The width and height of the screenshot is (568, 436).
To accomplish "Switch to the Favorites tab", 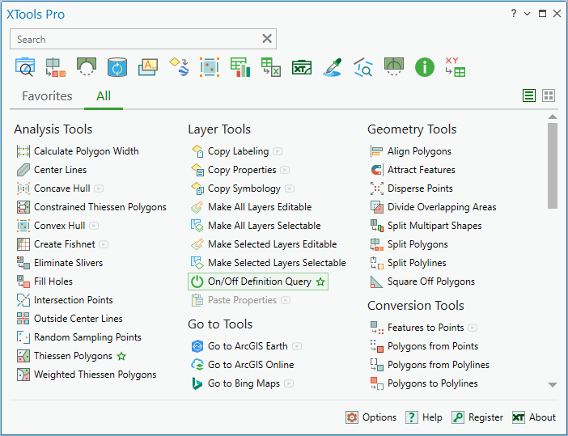I will 47,96.
